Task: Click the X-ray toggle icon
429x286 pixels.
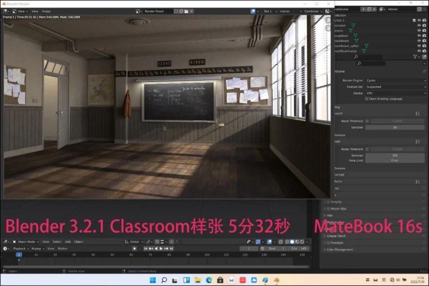Action: point(281,242)
